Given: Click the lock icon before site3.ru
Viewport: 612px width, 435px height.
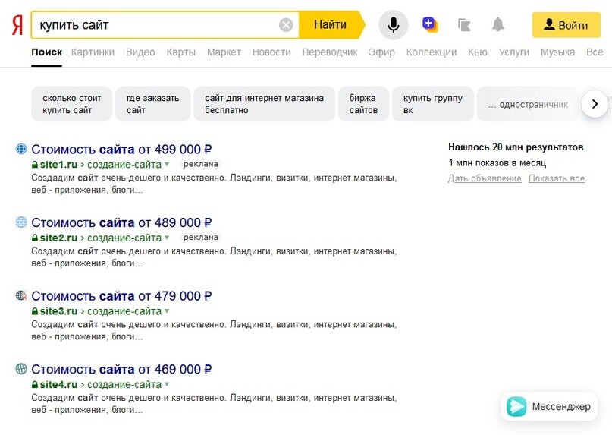Looking at the screenshot, I should pyautogui.click(x=35, y=311).
